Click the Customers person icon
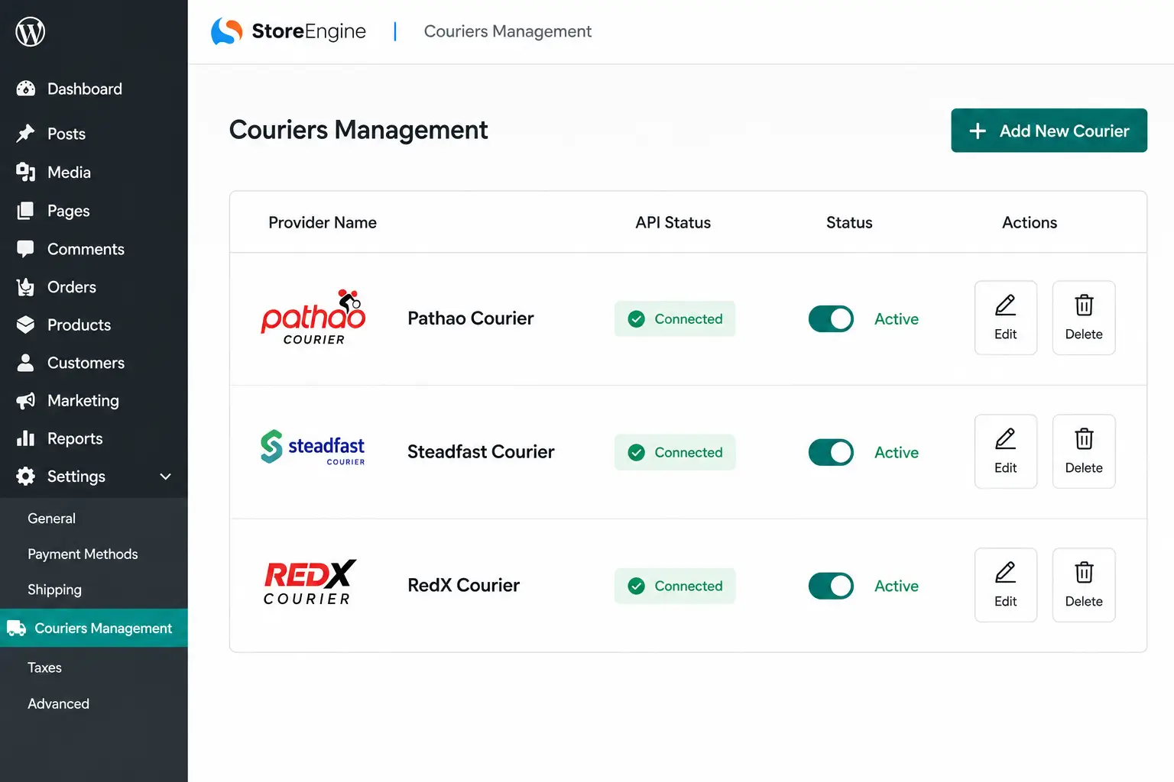1174x782 pixels. [26, 363]
